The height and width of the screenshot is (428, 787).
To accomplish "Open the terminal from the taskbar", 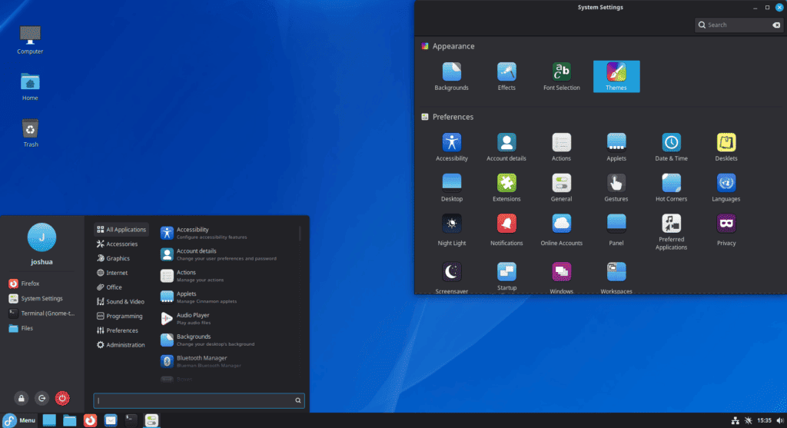I will tap(131, 420).
